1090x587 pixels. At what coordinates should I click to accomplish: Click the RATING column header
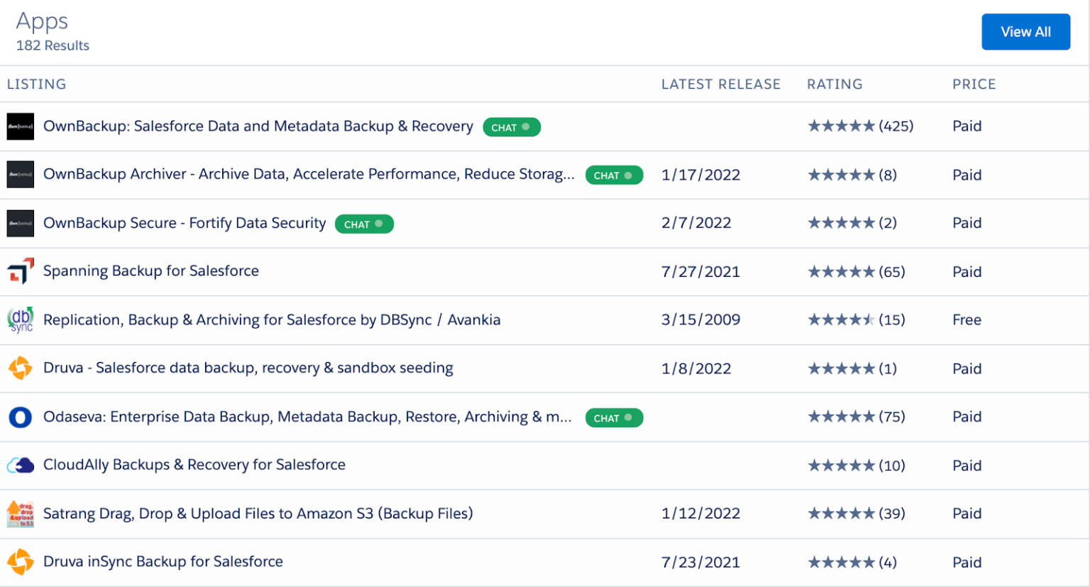[835, 84]
